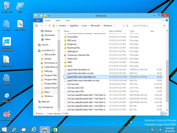Open the Share ribbon tab
This screenshot has width=177, height=133.
click(58, 20)
